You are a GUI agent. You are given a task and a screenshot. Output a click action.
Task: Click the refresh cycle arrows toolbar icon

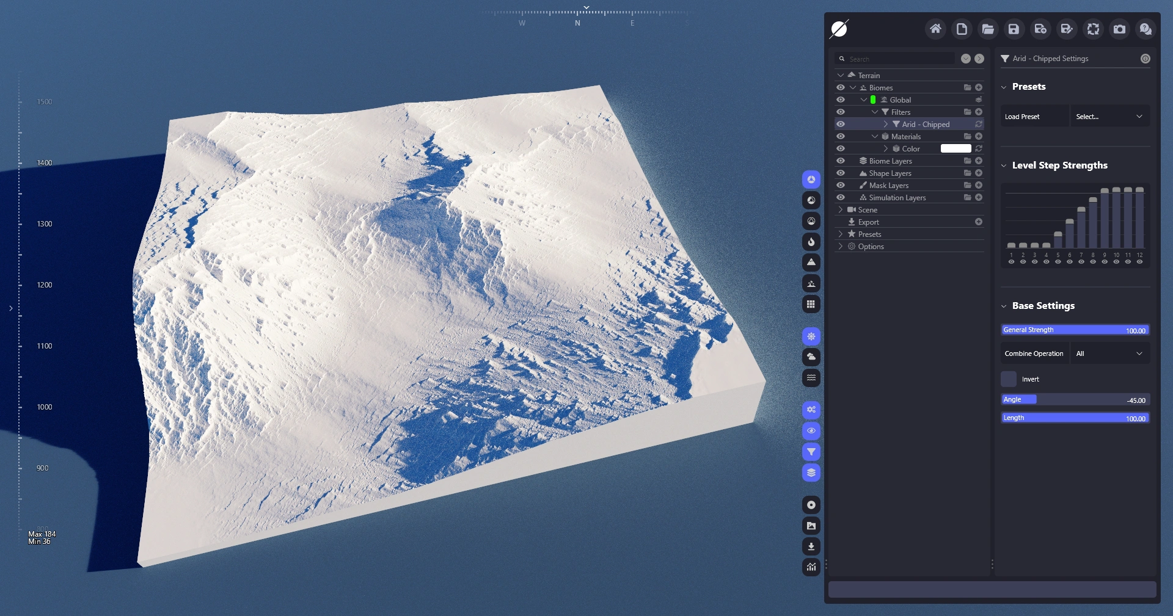1092,29
